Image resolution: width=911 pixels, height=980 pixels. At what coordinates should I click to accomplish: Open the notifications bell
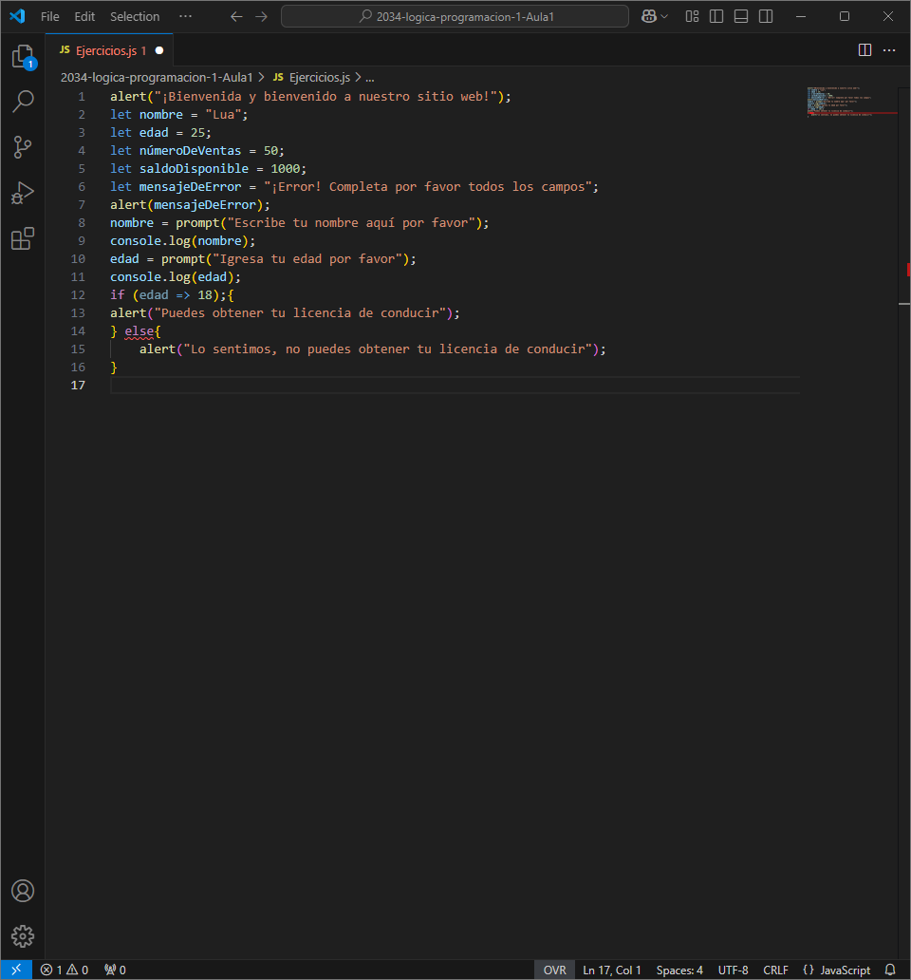890,970
